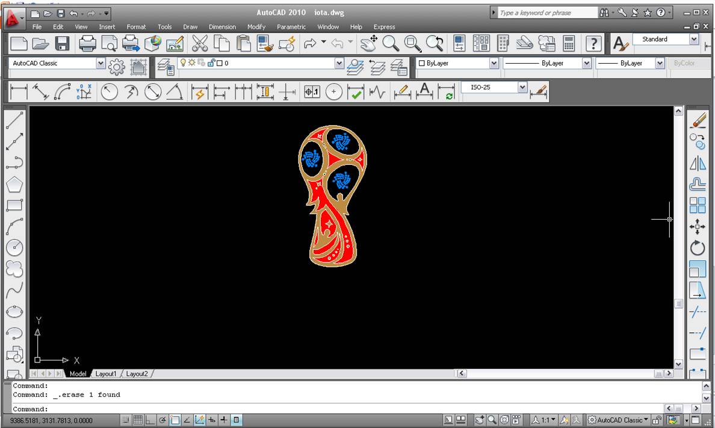Click the Workspace Settings gear icon

(116, 67)
